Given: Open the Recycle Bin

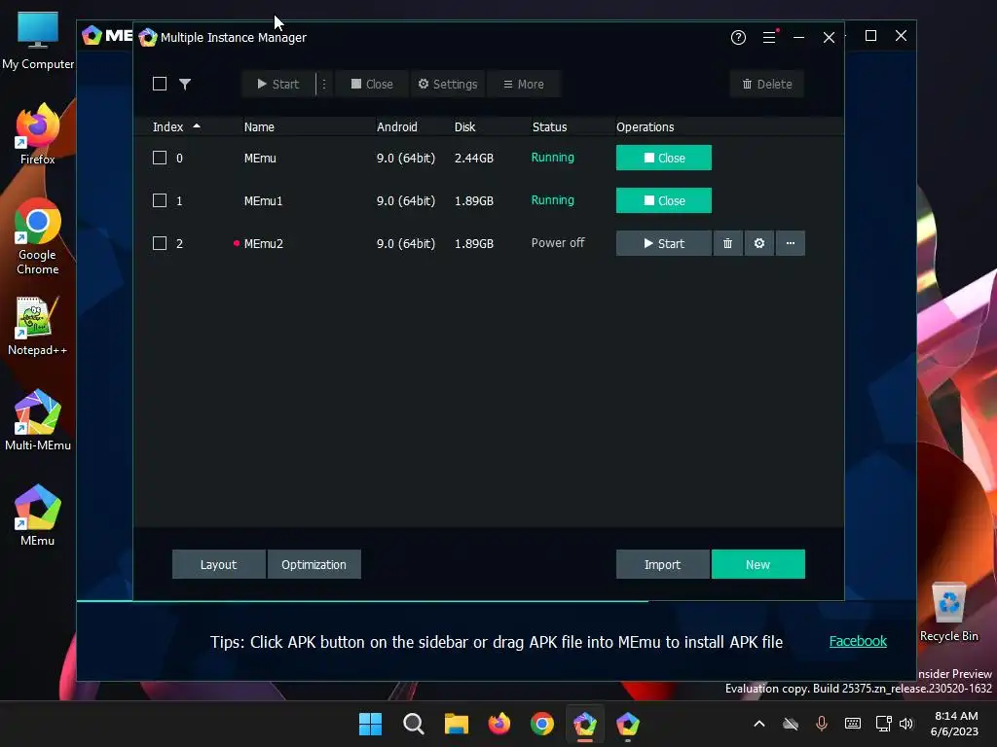Looking at the screenshot, I should tap(948, 613).
